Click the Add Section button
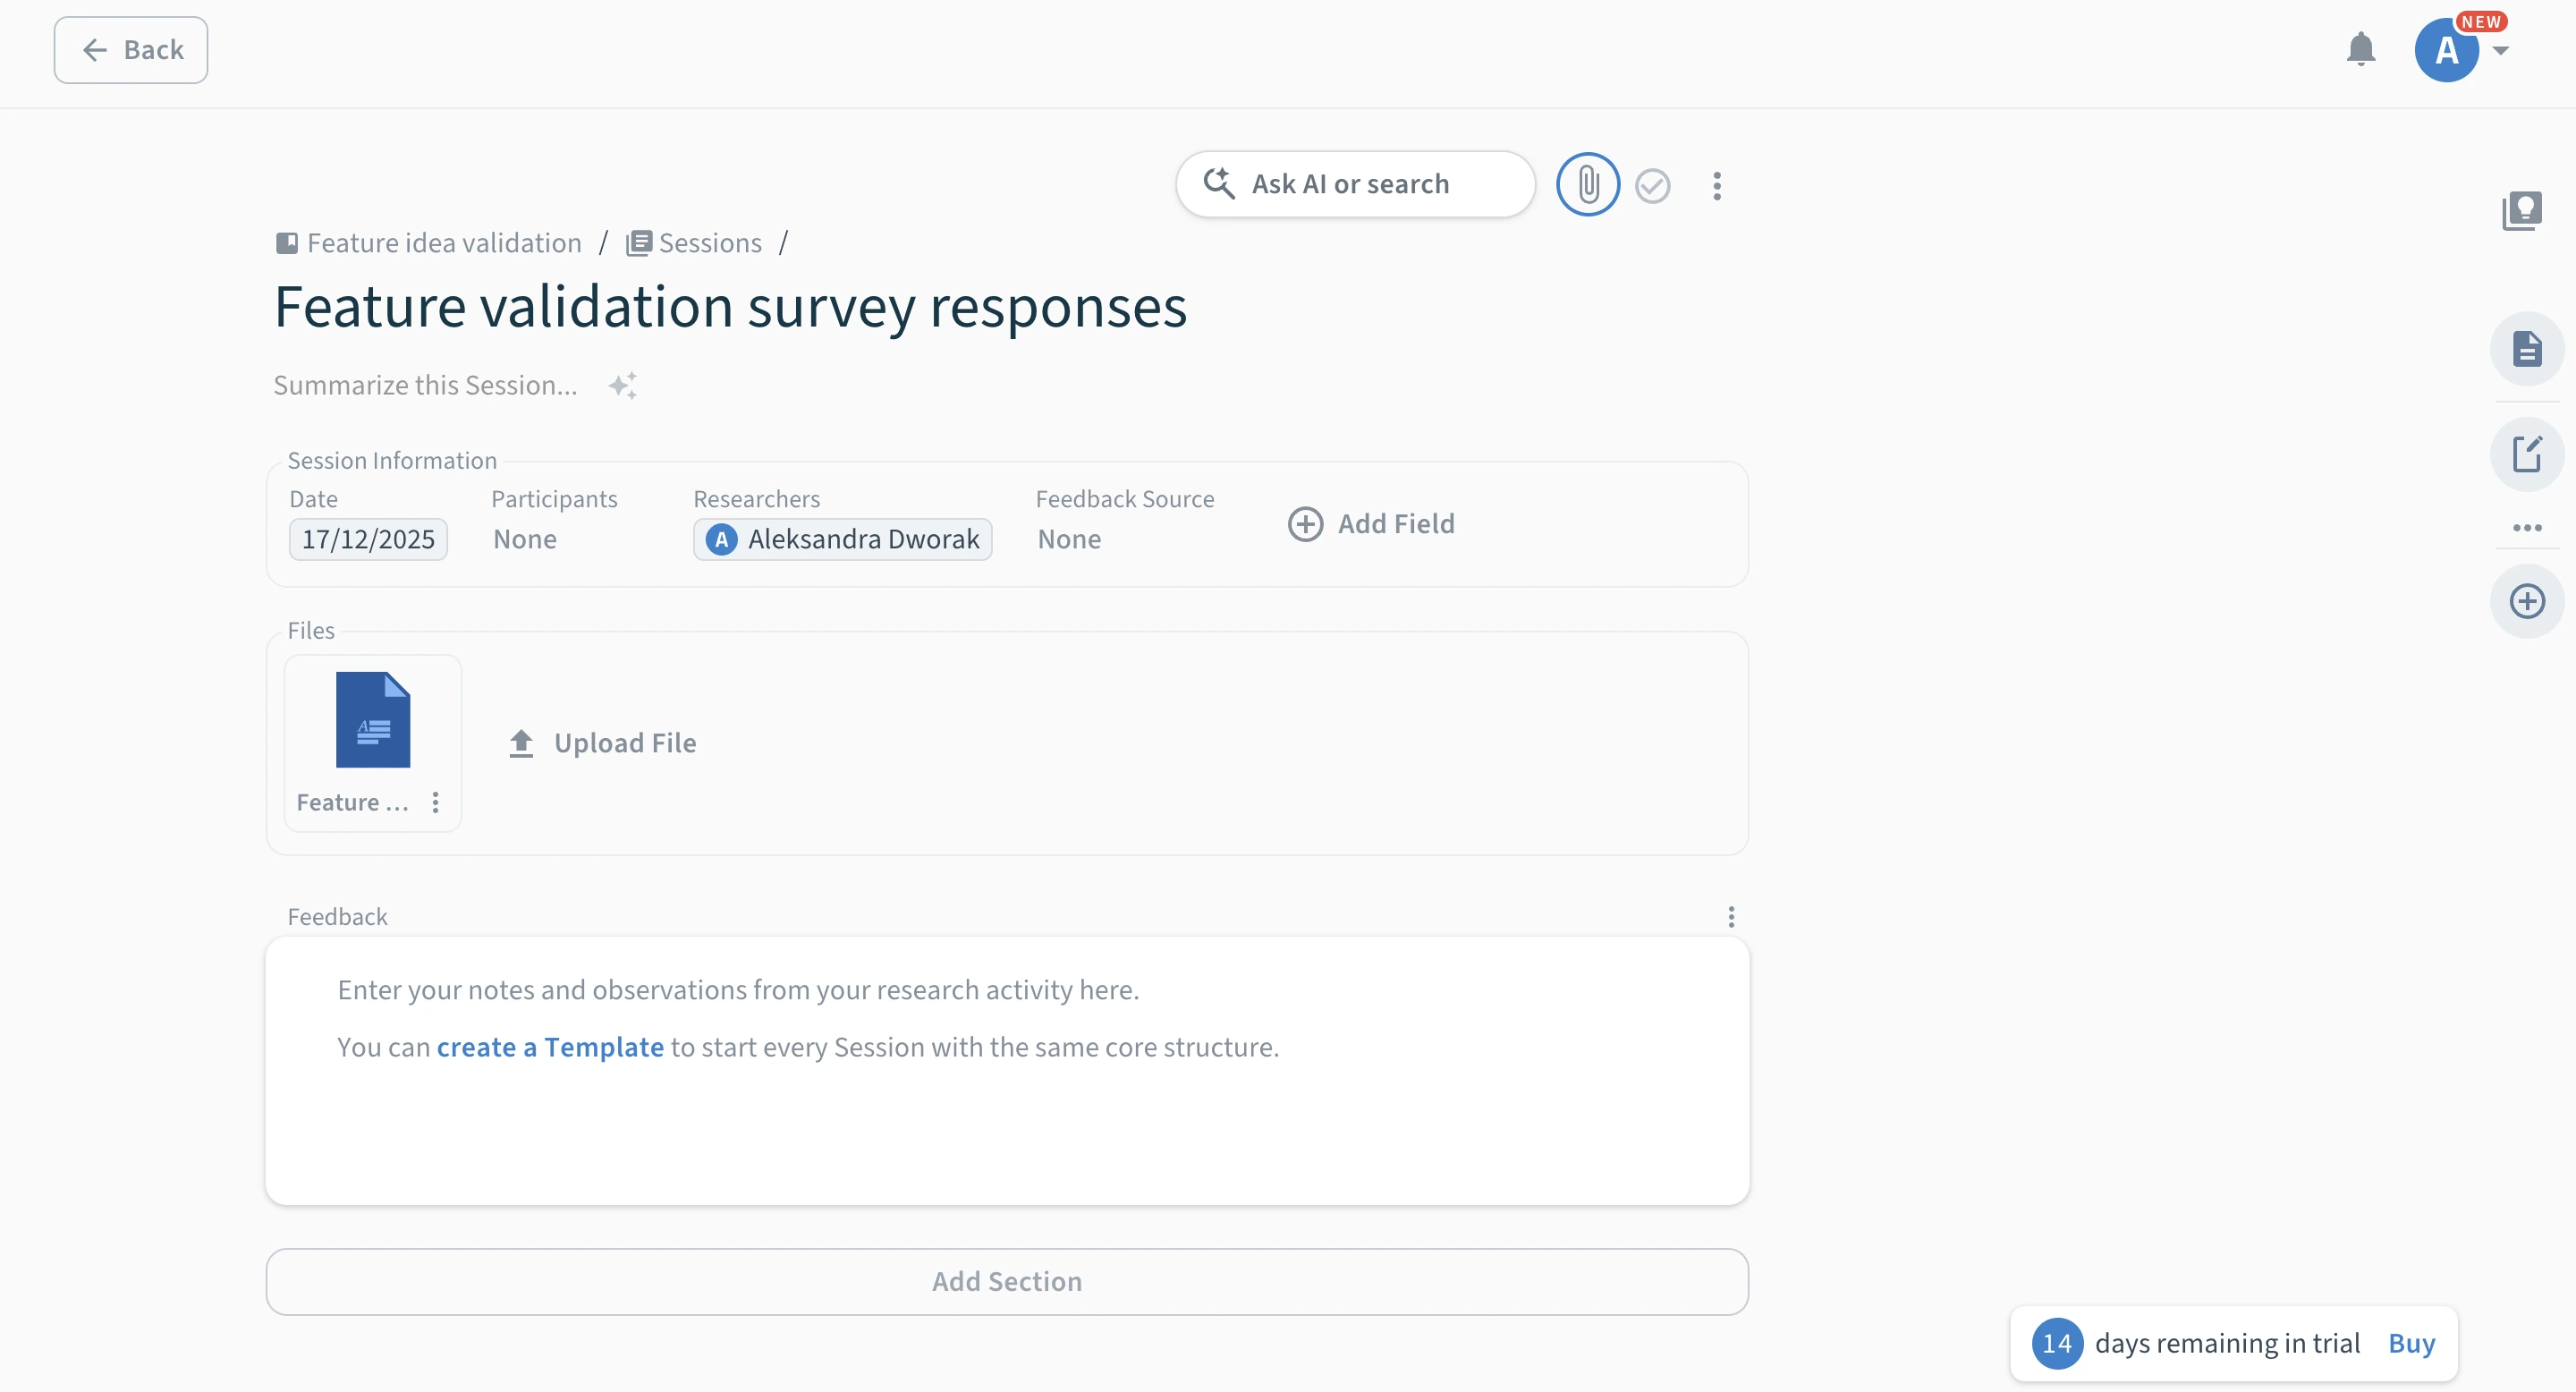The height and width of the screenshot is (1392, 2576). pos(1006,1281)
